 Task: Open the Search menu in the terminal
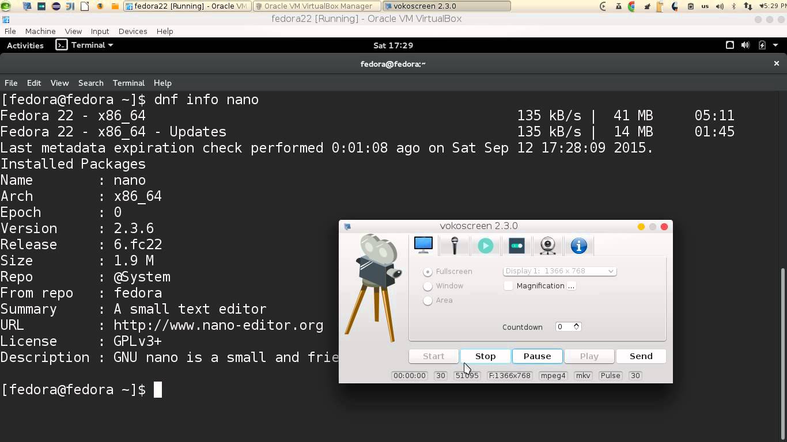[x=90, y=83]
